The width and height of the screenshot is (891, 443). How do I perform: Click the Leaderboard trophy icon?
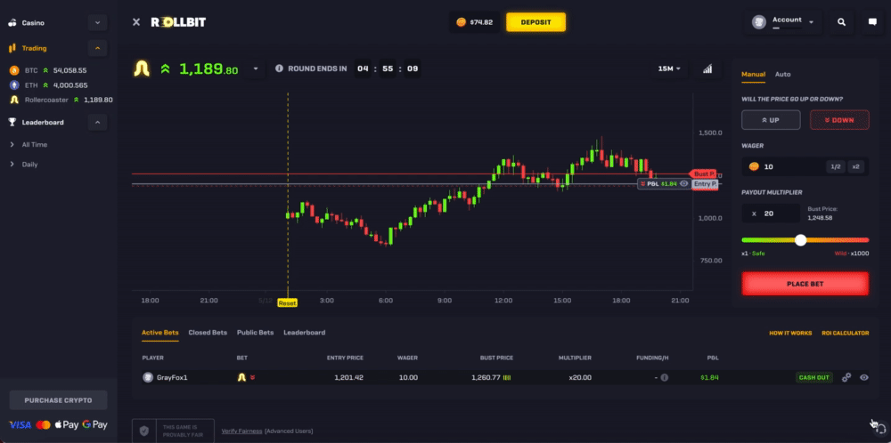(12, 122)
